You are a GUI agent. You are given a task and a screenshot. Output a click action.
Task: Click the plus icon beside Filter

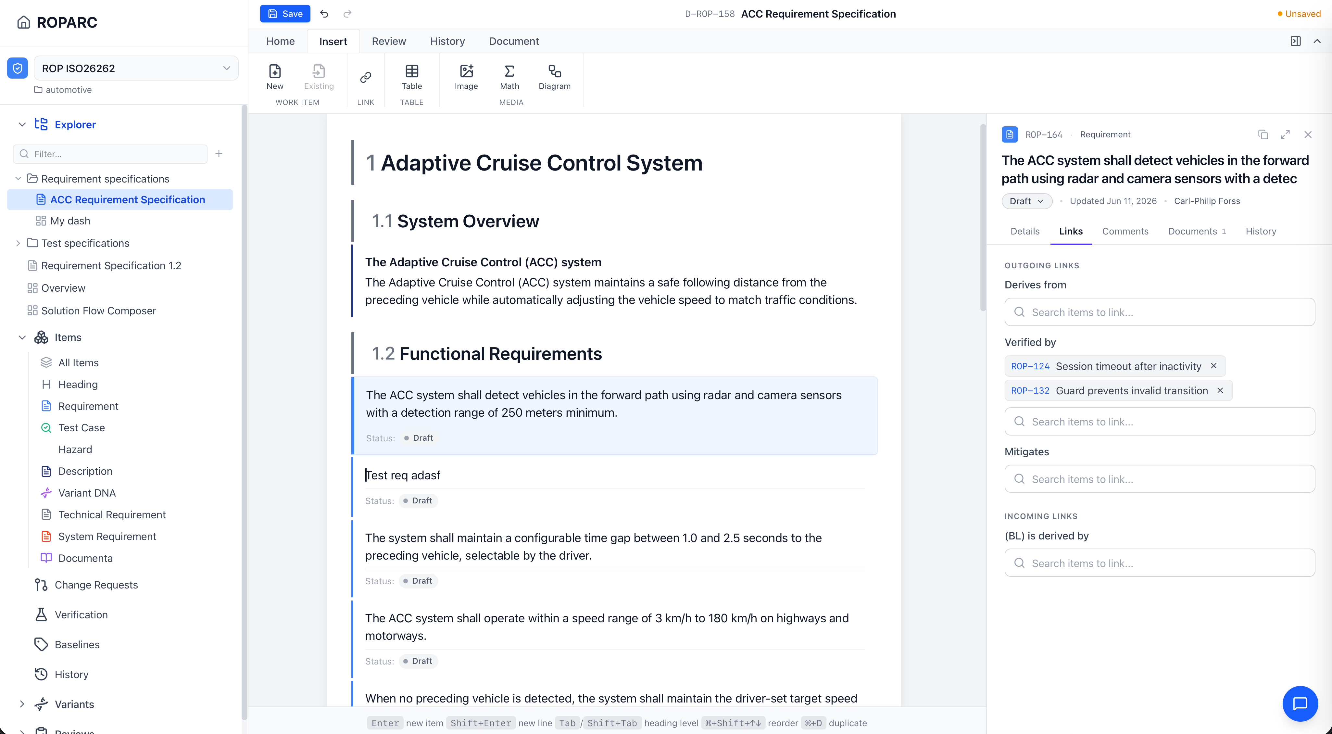[x=219, y=154]
